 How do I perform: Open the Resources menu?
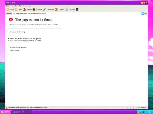click(x=22, y=6)
